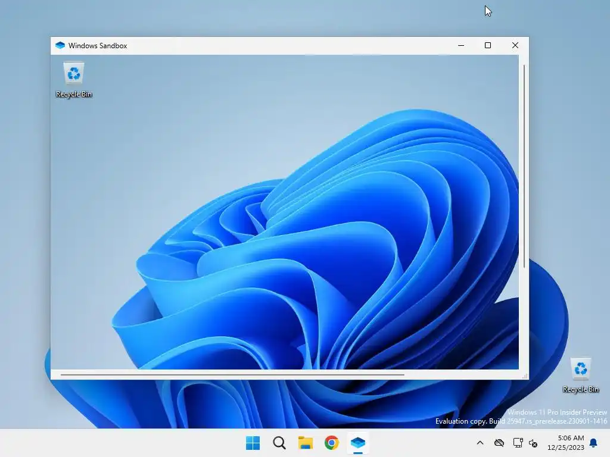
Task: Close the Windows Sandbox window
Action: point(515,45)
